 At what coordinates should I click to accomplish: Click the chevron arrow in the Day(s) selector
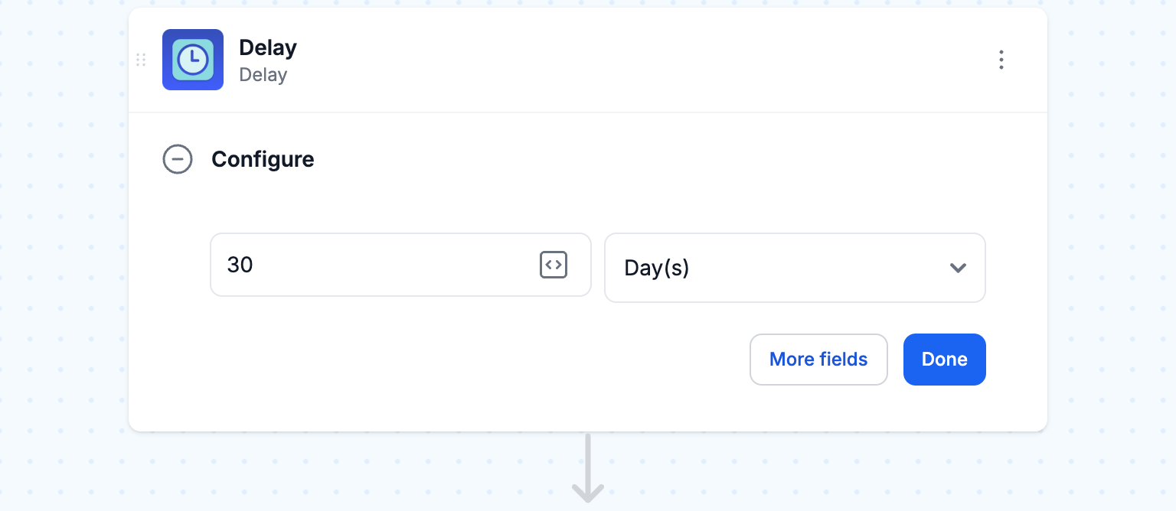[958, 268]
